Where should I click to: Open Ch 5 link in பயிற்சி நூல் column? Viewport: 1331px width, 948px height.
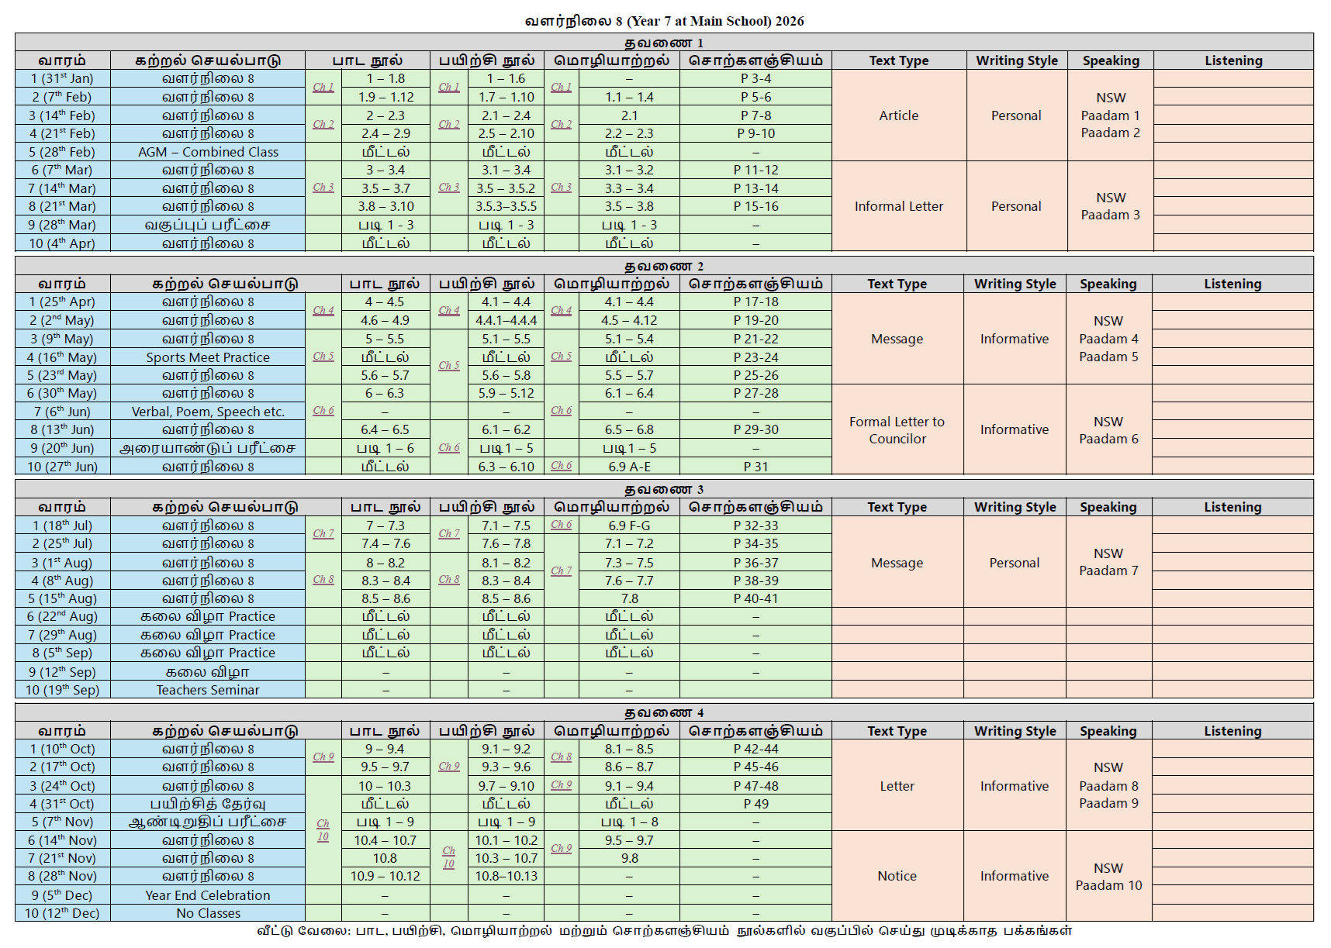pyautogui.click(x=448, y=366)
